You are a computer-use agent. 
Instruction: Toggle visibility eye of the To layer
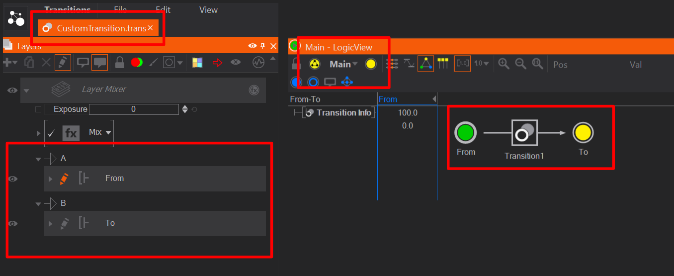[13, 224]
